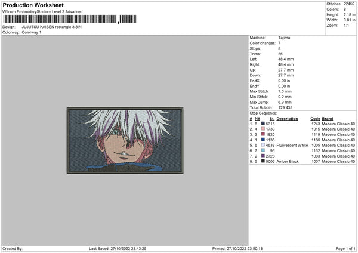Image resolution: width=358 pixels, height=253 pixels.
Task: Click the Trims value 35
Action: click(280, 54)
